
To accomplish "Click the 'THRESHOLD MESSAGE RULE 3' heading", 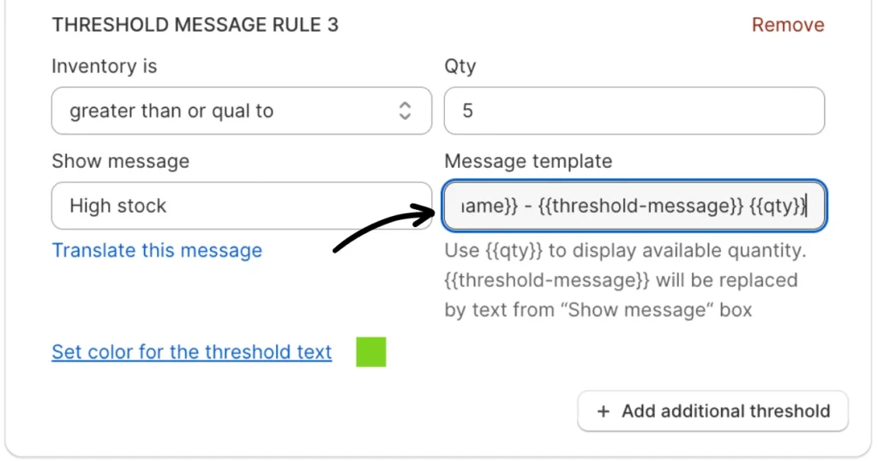I will click(195, 25).
